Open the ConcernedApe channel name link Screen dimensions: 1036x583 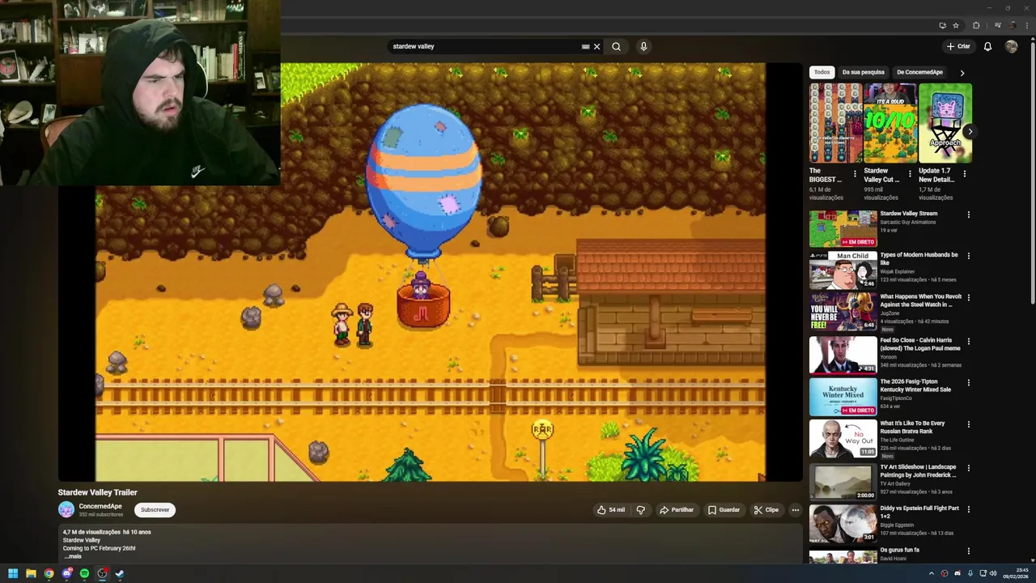click(x=100, y=506)
